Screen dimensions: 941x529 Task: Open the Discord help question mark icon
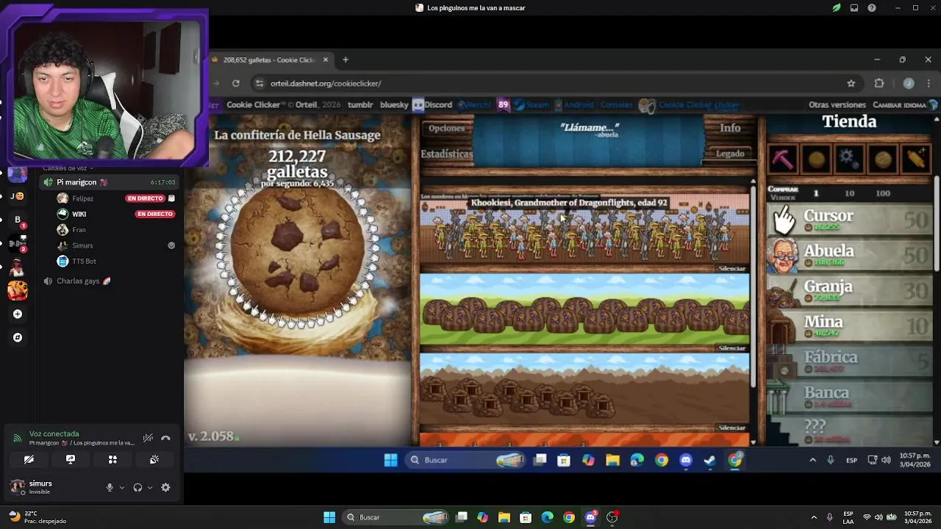872,8
